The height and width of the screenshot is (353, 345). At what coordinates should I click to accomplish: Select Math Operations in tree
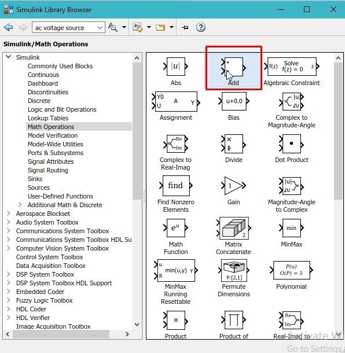coord(51,127)
